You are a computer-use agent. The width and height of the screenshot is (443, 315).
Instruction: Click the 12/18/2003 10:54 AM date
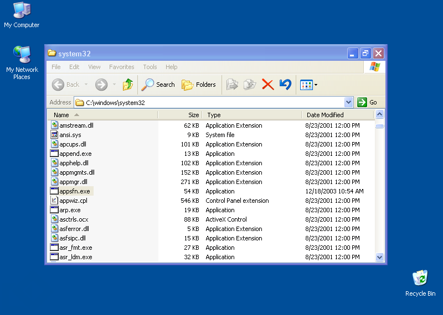click(334, 191)
